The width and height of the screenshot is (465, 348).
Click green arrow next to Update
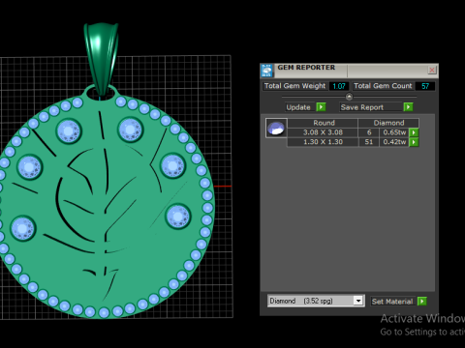coord(321,107)
